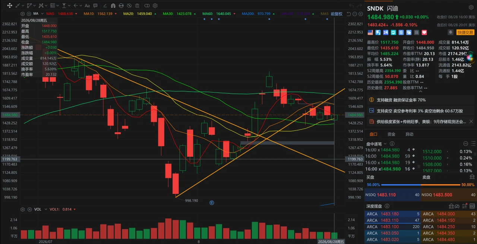Click the dollar sign badge icon
477x244 pixels.
401,33
